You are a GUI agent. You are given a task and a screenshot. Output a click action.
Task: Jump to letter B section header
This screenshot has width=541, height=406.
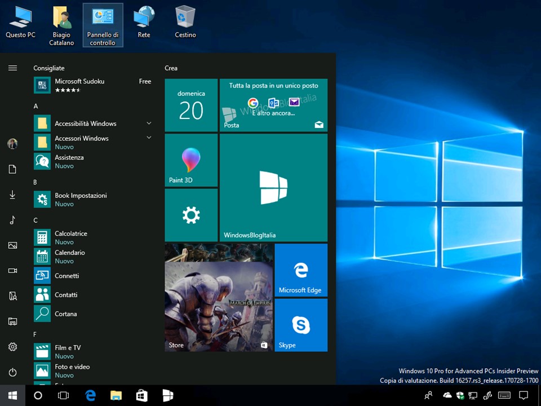pyautogui.click(x=35, y=182)
